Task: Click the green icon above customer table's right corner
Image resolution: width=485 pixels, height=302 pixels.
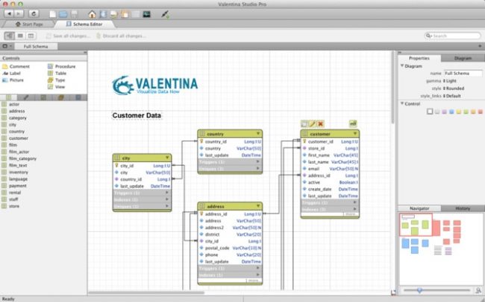Action: point(353,123)
